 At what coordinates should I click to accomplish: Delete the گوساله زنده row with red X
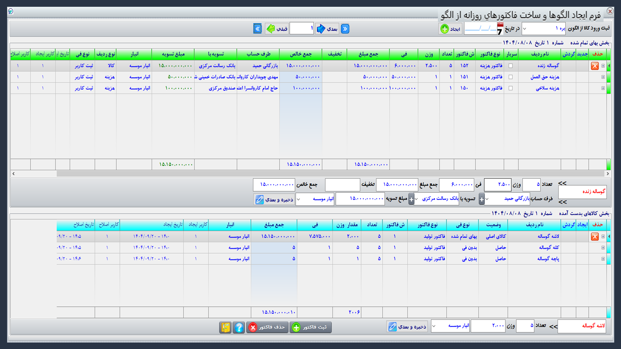[594, 66]
